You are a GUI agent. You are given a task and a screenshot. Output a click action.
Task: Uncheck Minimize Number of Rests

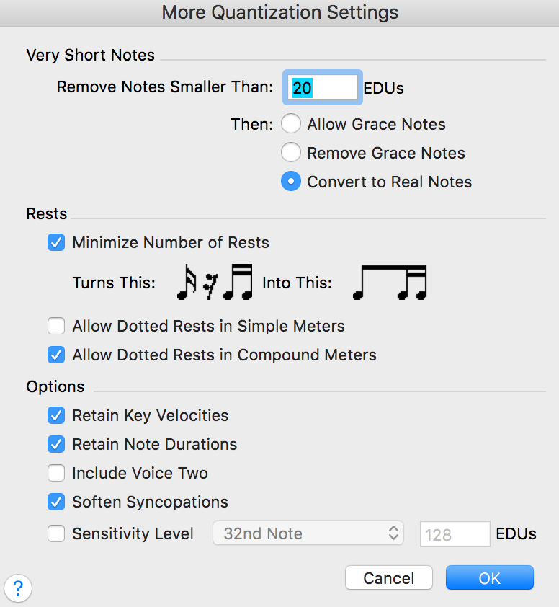(x=56, y=242)
